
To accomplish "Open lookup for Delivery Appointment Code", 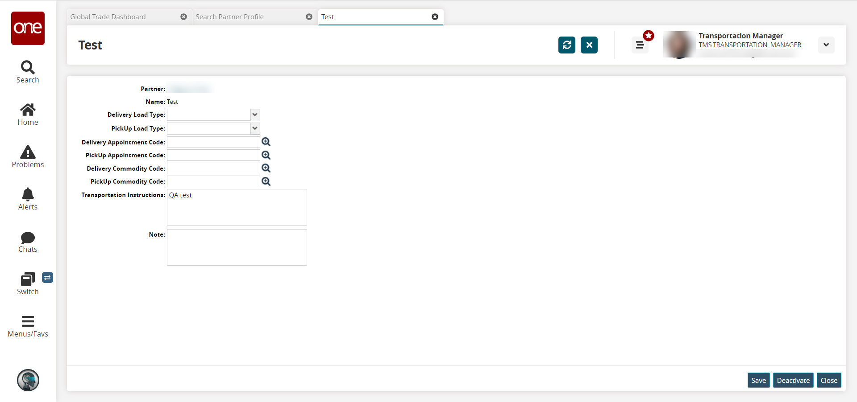I will [x=266, y=142].
